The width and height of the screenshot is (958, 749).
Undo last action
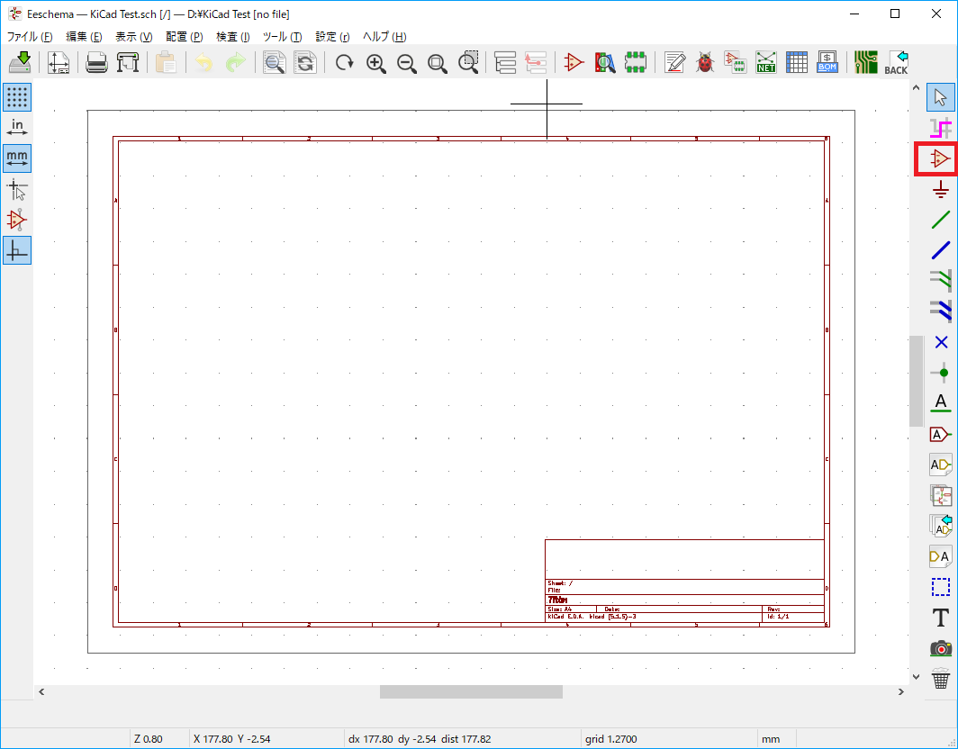click(204, 62)
